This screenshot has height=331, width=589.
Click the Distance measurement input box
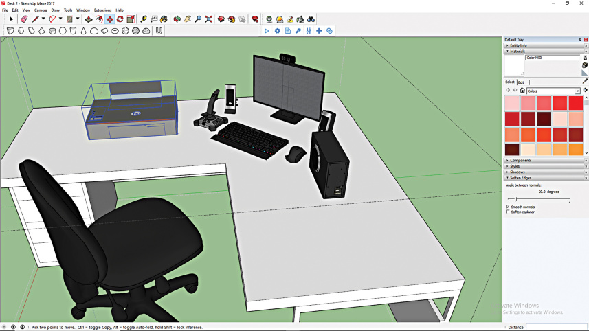click(556, 327)
